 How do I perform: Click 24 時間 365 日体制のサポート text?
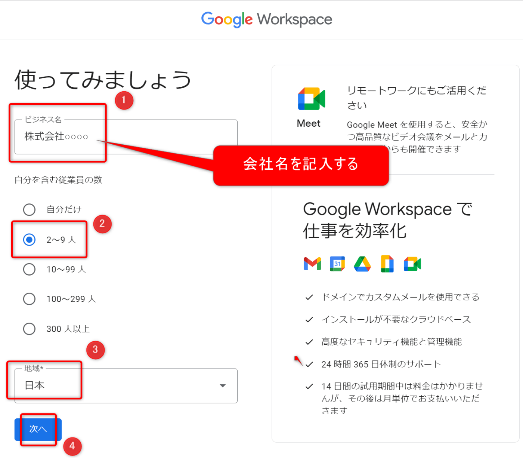pyautogui.click(x=381, y=364)
